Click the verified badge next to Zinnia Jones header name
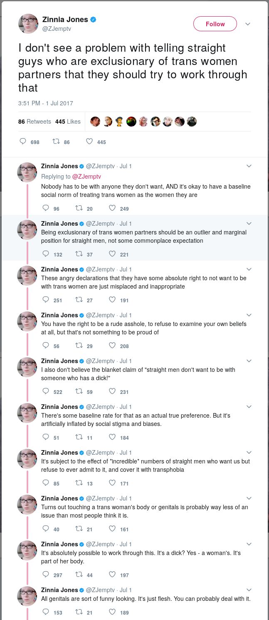269x620 pixels. point(94,19)
